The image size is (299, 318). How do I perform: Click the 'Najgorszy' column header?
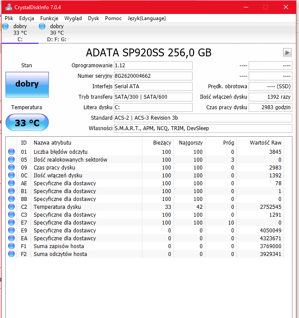click(189, 143)
